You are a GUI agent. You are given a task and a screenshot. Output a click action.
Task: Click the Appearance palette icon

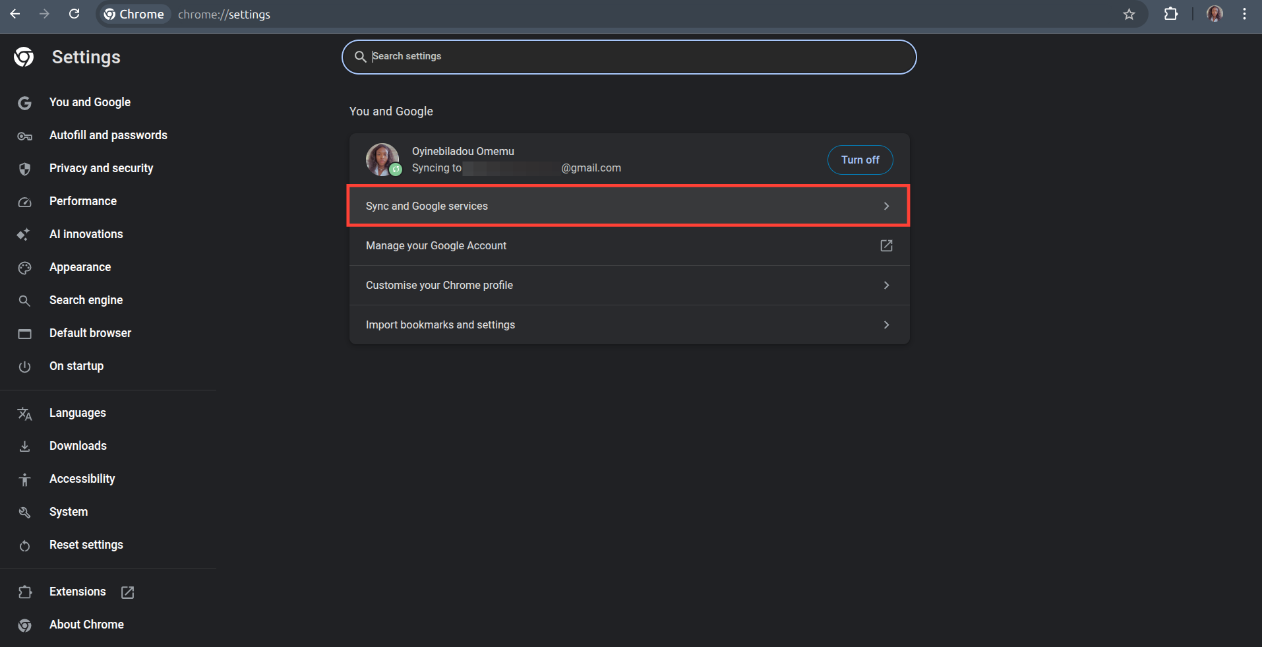point(24,268)
